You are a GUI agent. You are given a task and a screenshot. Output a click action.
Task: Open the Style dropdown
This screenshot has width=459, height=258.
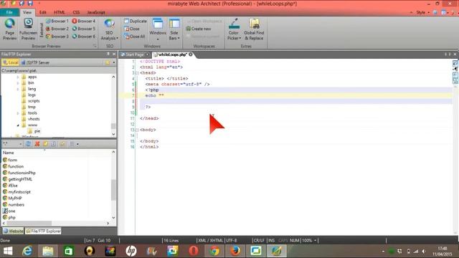point(422,12)
